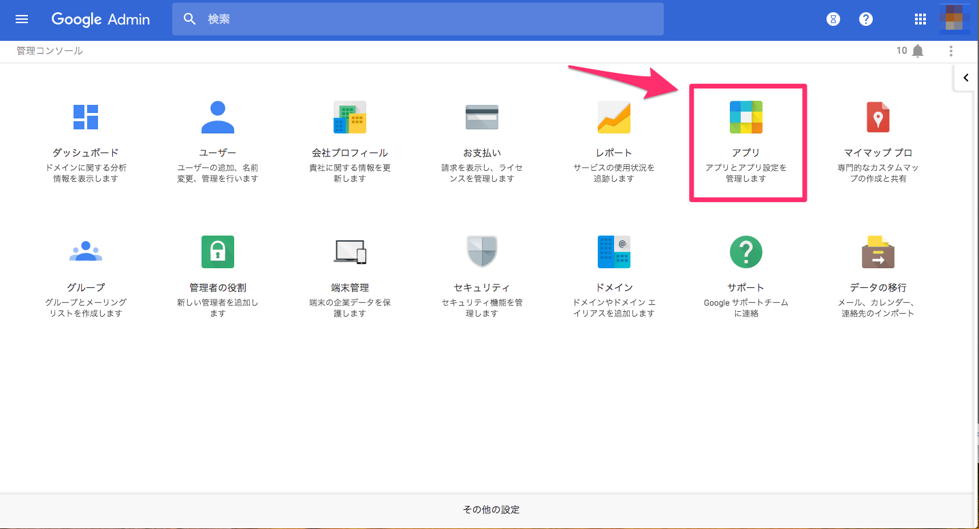Click the ドメイン title text

click(x=614, y=288)
